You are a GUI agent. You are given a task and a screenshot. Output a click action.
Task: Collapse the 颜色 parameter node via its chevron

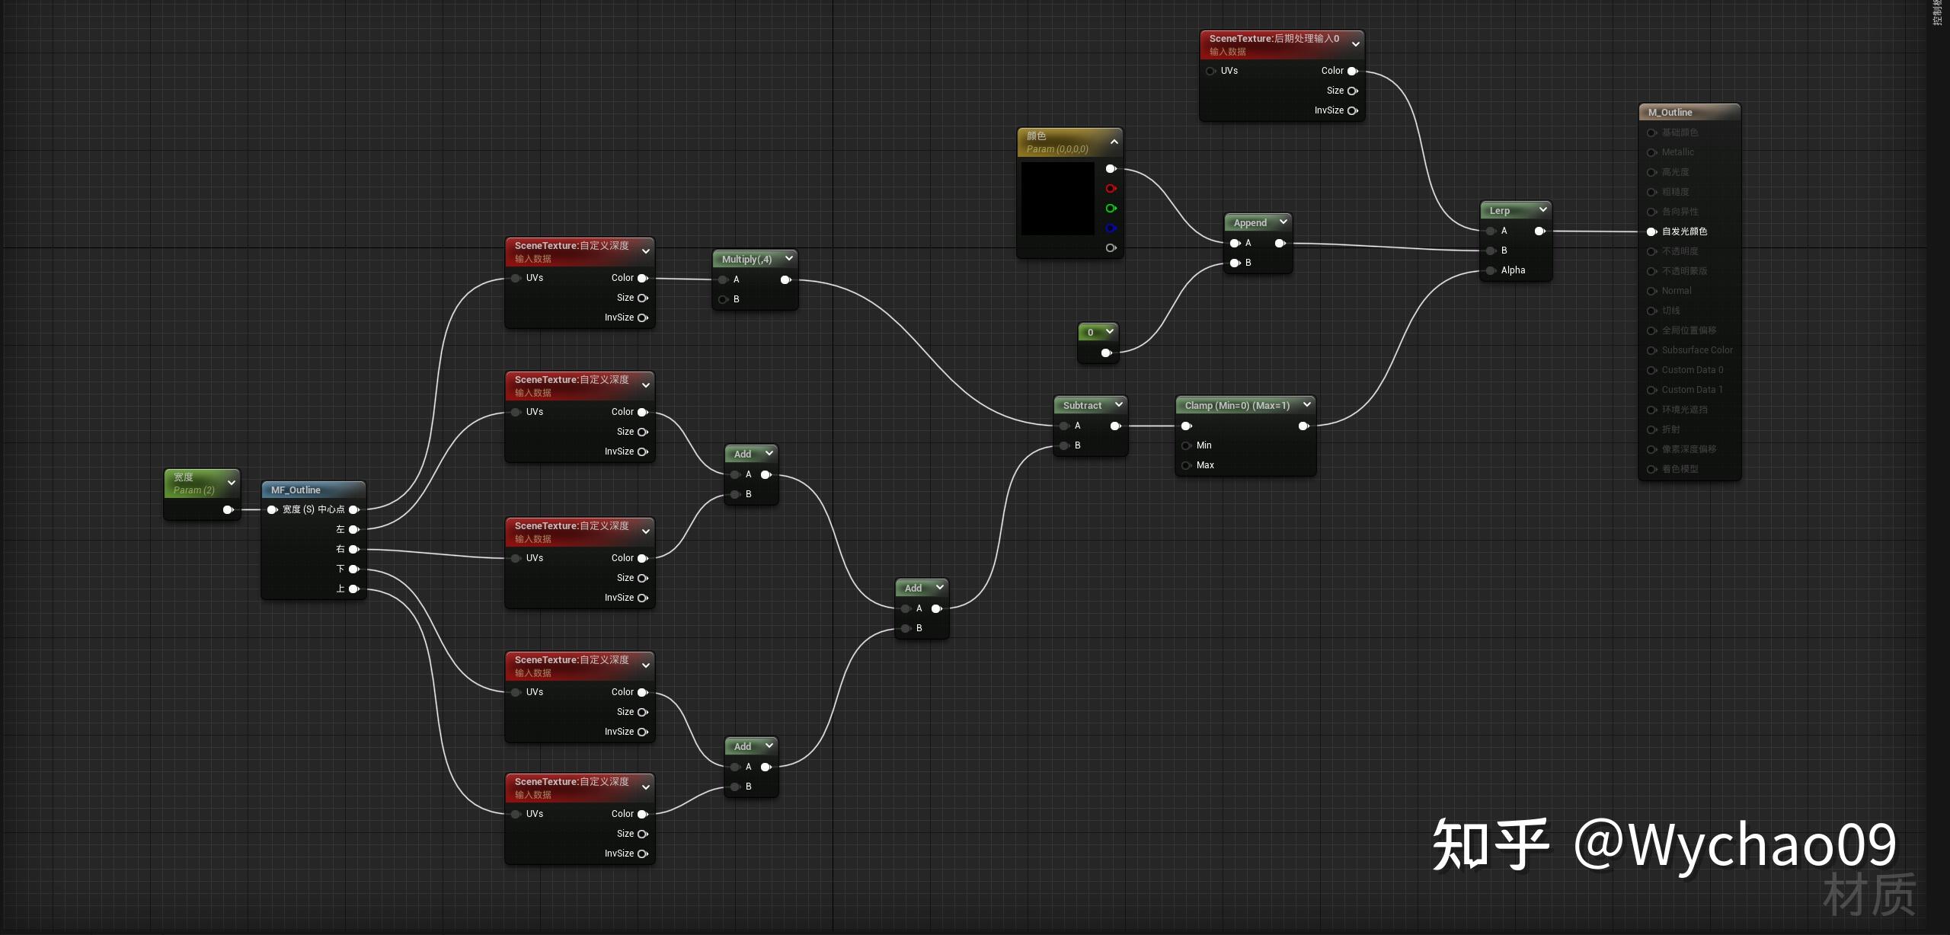click(1114, 142)
